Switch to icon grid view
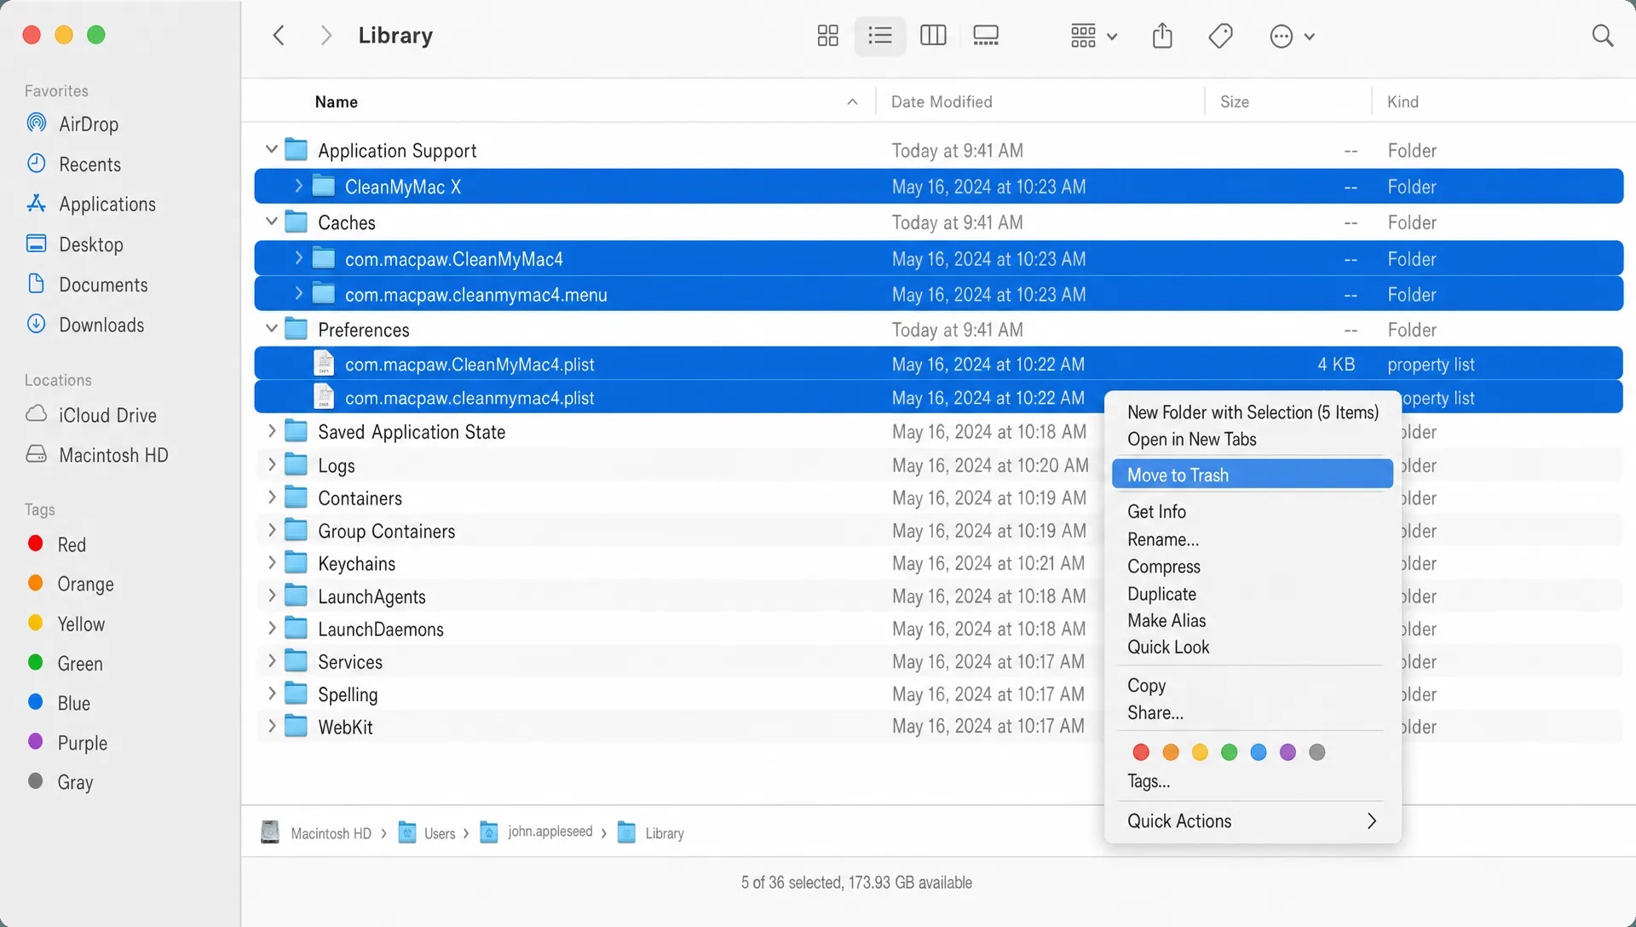Image resolution: width=1636 pixels, height=927 pixels. (827, 36)
